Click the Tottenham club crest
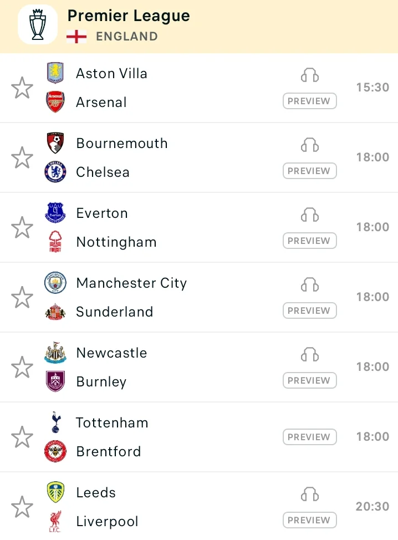Viewport: 398px width, 540px height. pos(55,422)
